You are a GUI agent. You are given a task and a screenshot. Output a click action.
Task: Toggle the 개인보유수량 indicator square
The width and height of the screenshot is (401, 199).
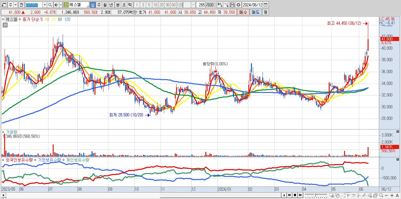[64, 160]
